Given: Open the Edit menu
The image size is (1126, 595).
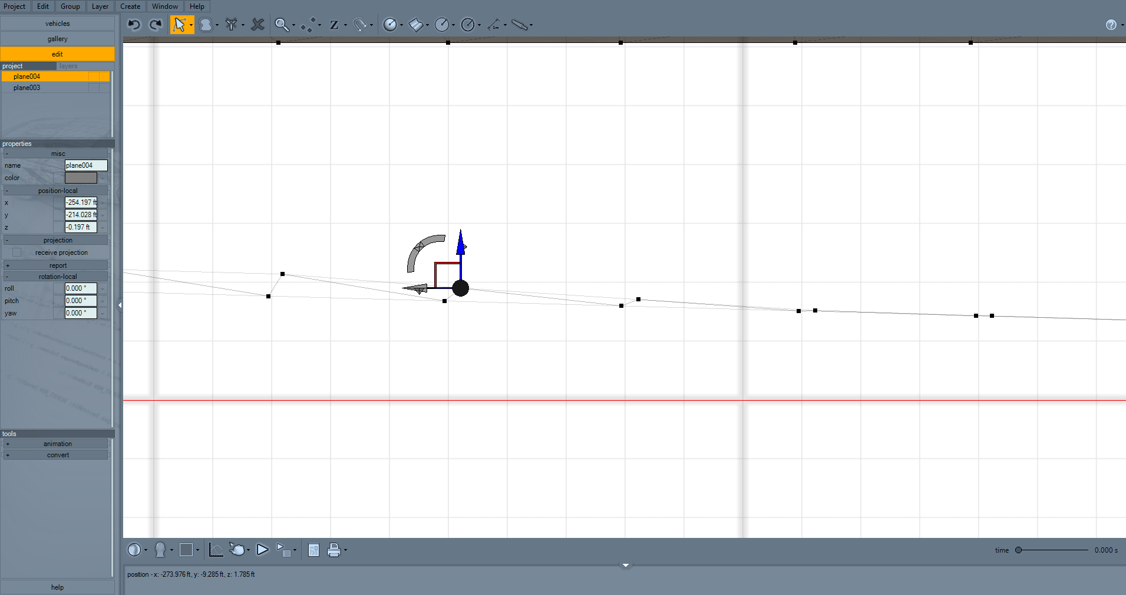Looking at the screenshot, I should click(43, 6).
